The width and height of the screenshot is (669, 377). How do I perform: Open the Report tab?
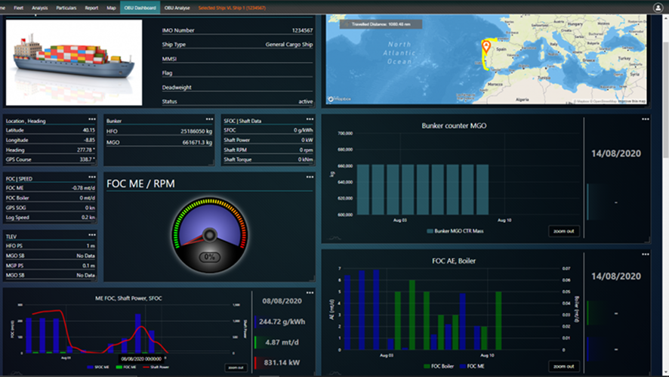click(x=91, y=8)
